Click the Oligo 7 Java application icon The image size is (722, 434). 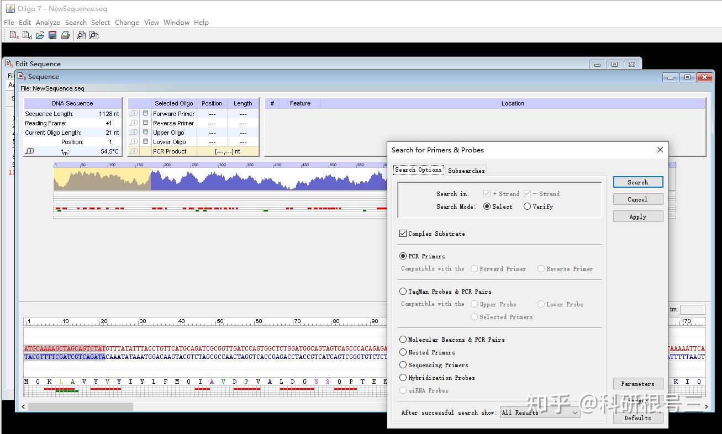pos(10,8)
